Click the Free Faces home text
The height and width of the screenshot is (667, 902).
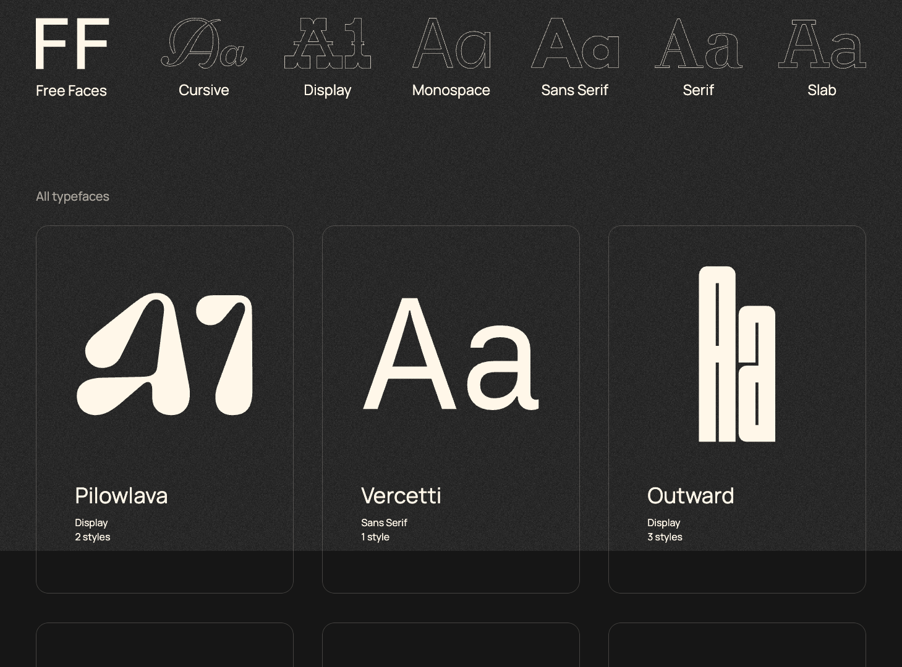click(71, 91)
